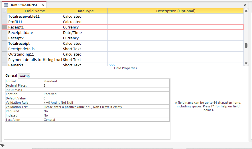
Task: Click the field list scroll up arrow
Action: pyautogui.click(x=246, y=11)
